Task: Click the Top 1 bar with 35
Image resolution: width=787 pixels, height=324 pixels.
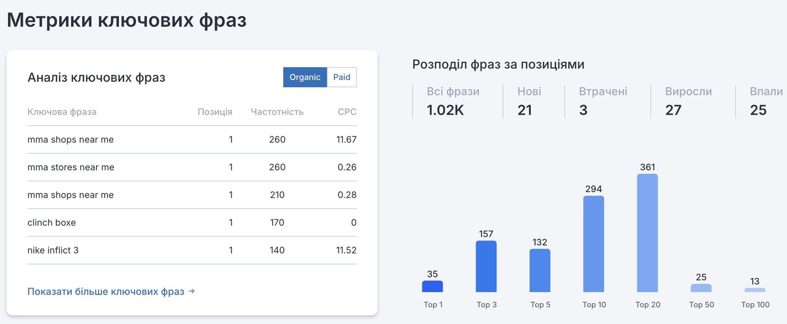Action: [x=432, y=286]
